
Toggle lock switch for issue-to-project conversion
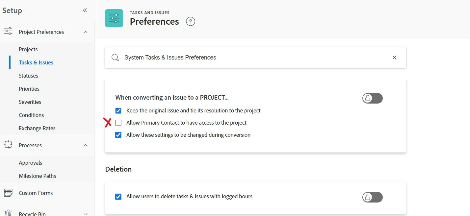point(373,98)
